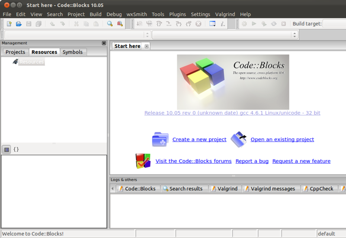Image resolution: width=346 pixels, height=238 pixels.
Task: Click the new project folder icon
Action: [160, 139]
